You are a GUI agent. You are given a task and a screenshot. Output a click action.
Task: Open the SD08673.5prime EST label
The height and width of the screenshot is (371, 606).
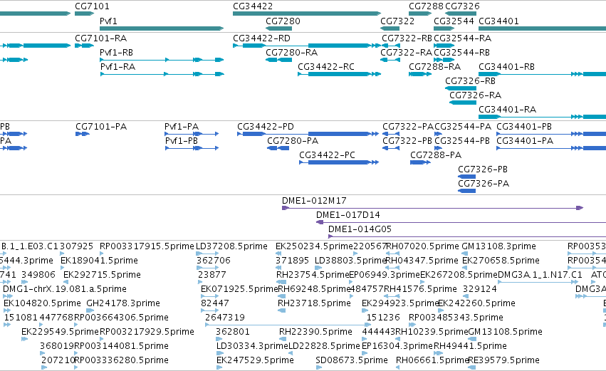[352, 361]
